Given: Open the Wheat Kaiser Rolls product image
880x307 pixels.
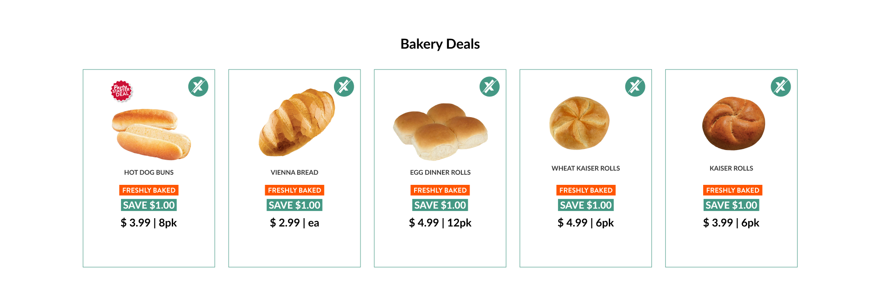Looking at the screenshot, I should [x=579, y=123].
